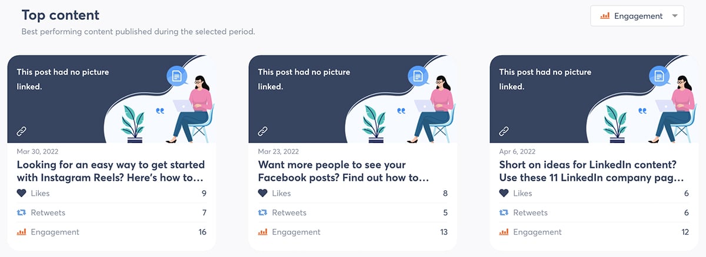
Task: Open 'Looking for an easy way' post title
Action: [x=111, y=171]
